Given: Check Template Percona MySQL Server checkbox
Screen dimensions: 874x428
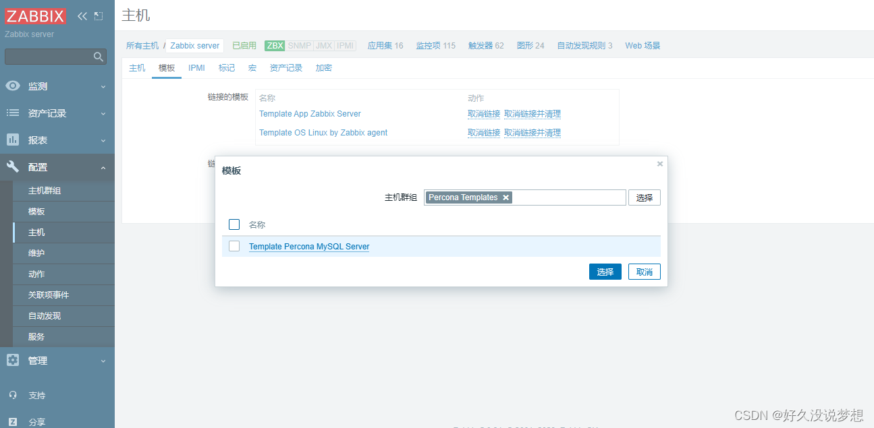Looking at the screenshot, I should 234,246.
